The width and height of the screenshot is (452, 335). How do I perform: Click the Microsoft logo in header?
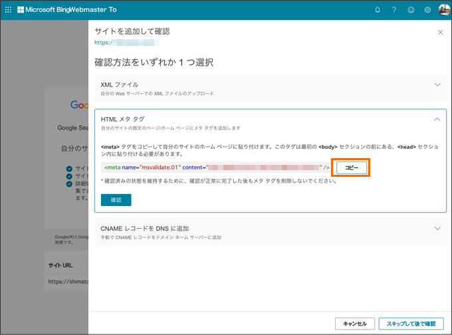[x=21, y=10]
